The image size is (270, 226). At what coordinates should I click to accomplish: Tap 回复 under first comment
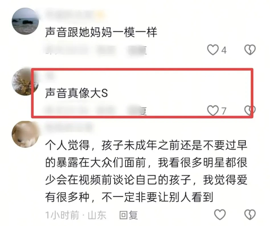coord(137,50)
